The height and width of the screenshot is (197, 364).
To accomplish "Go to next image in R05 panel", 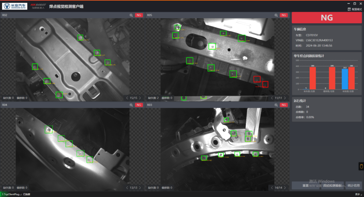I will (x=285, y=98).
